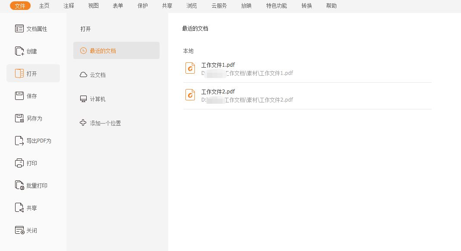The height and width of the screenshot is (251, 461).
Task: Open the 注释 menu tab
Action: [68, 6]
